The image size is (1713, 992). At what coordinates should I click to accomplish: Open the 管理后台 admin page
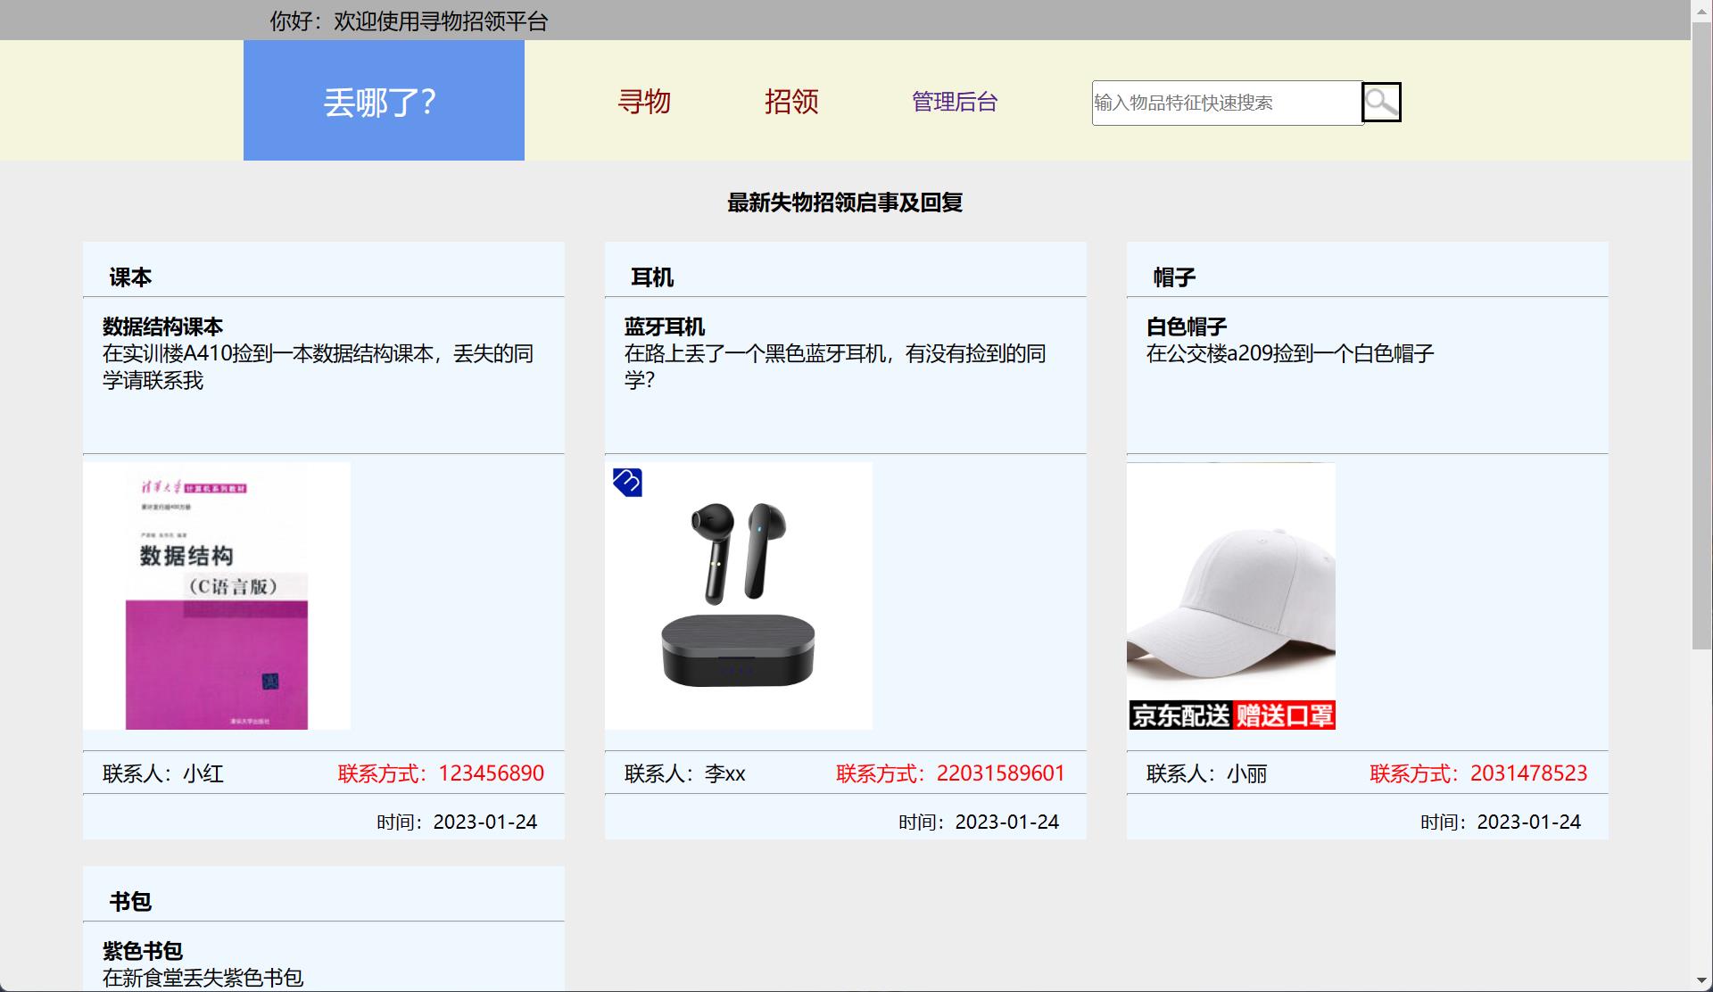[953, 101]
